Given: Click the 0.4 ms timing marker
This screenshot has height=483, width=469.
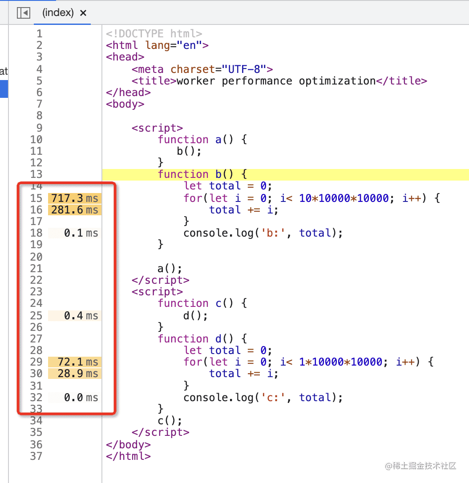Looking at the screenshot, I should click(74, 316).
